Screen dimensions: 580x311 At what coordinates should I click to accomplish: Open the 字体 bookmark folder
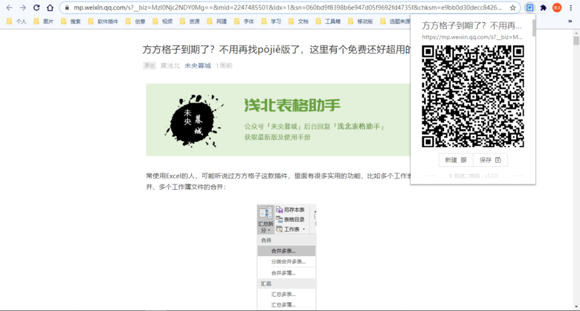(x=244, y=21)
